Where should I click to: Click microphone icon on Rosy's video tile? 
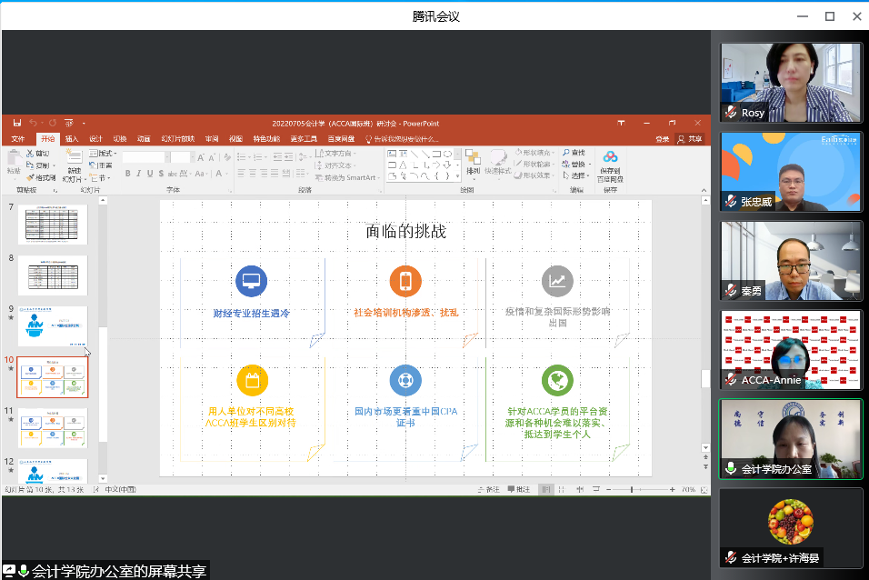[730, 113]
